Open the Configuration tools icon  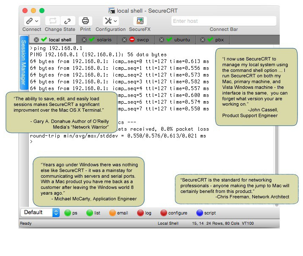click(108, 21)
